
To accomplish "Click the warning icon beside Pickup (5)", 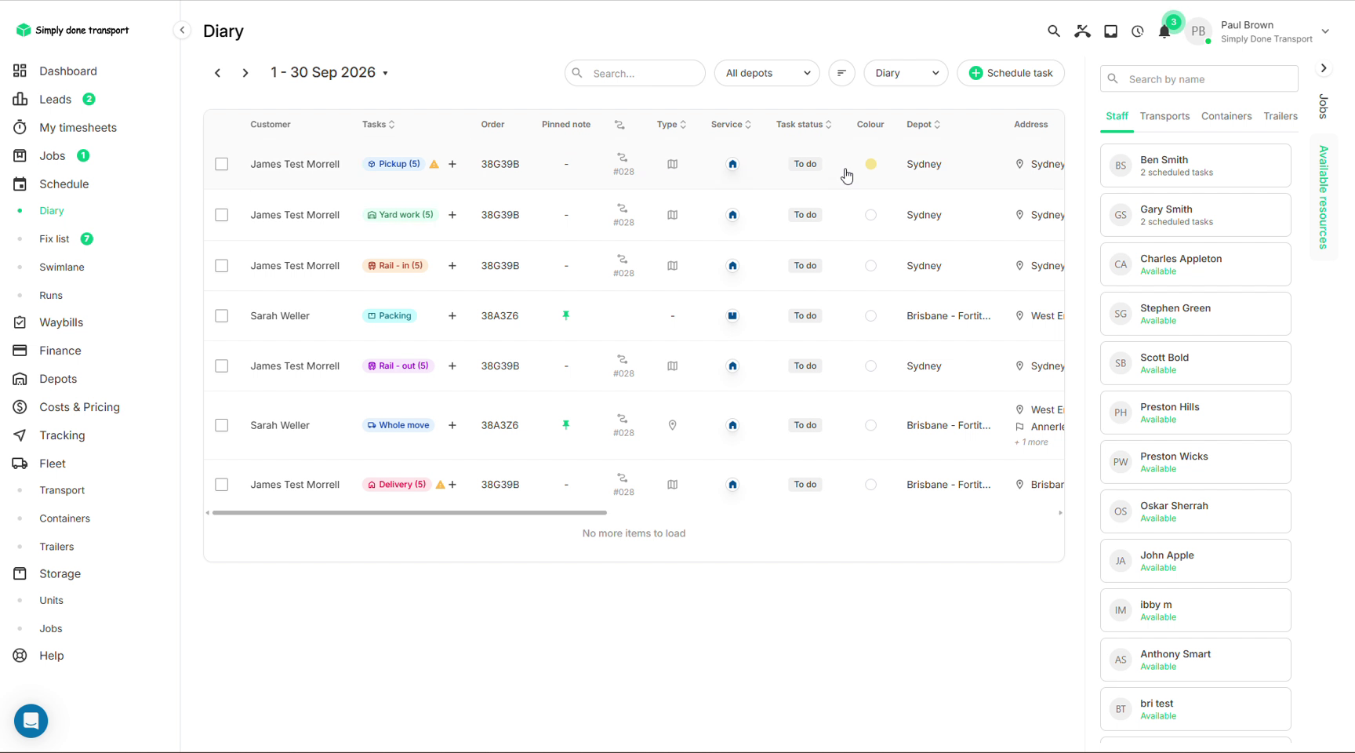I will [434, 164].
